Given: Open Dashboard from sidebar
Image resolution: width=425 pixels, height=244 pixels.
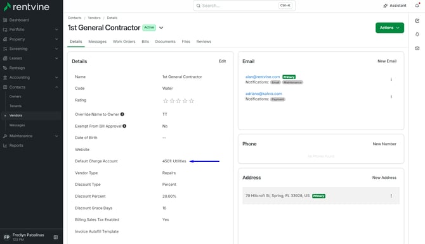Looking at the screenshot, I should pyautogui.click(x=19, y=20).
